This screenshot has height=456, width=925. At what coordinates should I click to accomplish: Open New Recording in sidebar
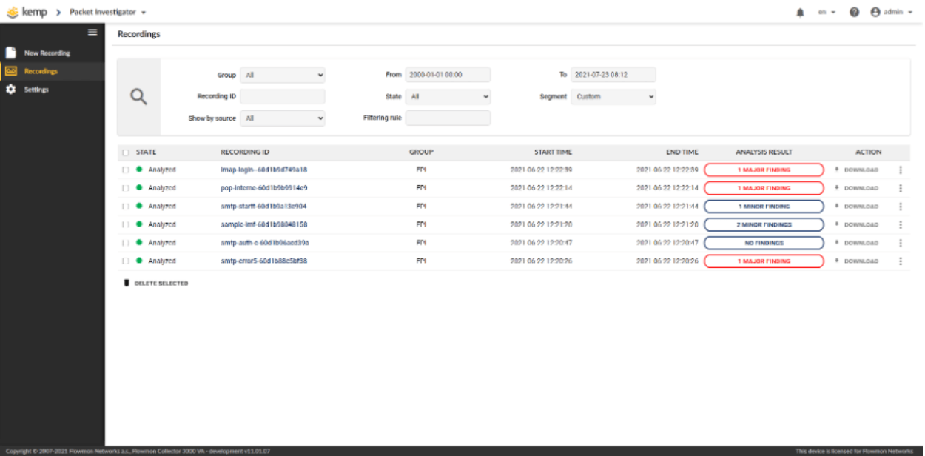pyautogui.click(x=47, y=53)
